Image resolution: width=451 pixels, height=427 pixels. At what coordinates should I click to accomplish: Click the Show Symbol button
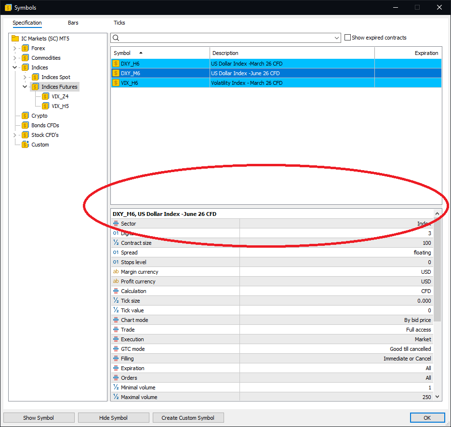39,418
